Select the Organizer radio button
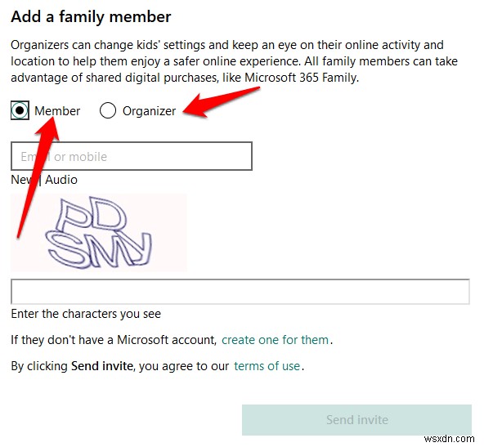This screenshot has height=447, width=484. tap(108, 110)
